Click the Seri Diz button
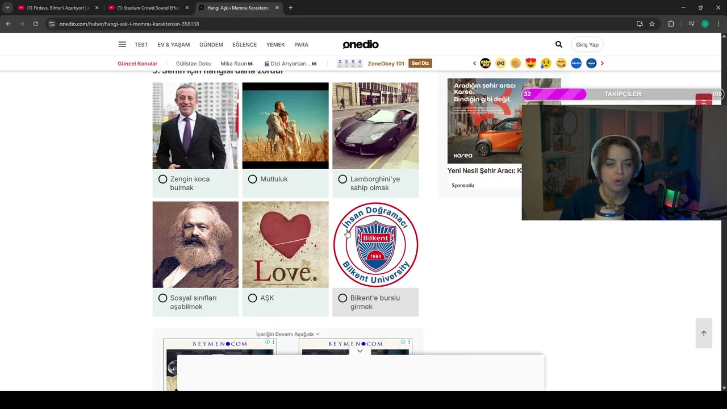The image size is (727, 409). [420, 63]
